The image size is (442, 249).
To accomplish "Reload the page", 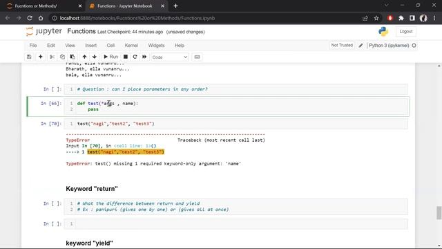I will 30,18.
